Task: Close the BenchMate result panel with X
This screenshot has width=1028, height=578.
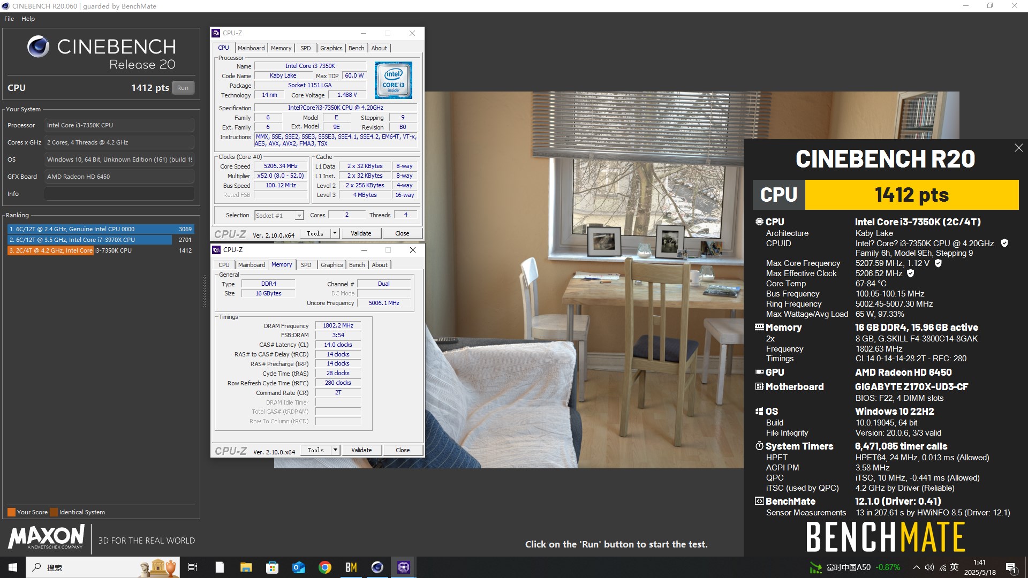Action: (1018, 148)
